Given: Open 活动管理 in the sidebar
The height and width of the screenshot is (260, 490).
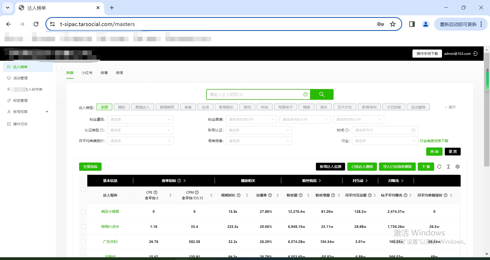Looking at the screenshot, I should 28,78.
